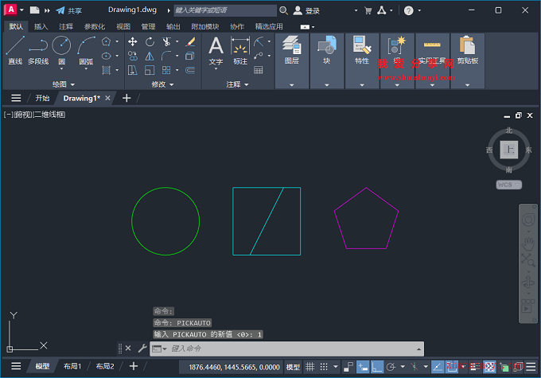Image resolution: width=541 pixels, height=378 pixels.
Task: Click the Leader annotation icon
Action: coord(259,56)
